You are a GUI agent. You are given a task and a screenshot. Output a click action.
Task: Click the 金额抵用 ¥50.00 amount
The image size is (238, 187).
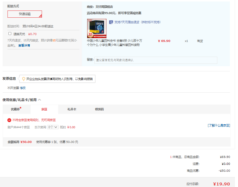pyautogui.click(x=26, y=142)
